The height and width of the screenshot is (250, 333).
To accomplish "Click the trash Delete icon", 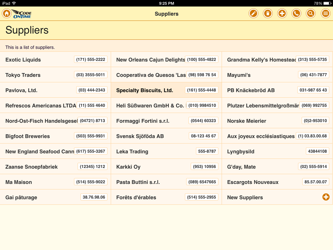I will tap(268, 14).
